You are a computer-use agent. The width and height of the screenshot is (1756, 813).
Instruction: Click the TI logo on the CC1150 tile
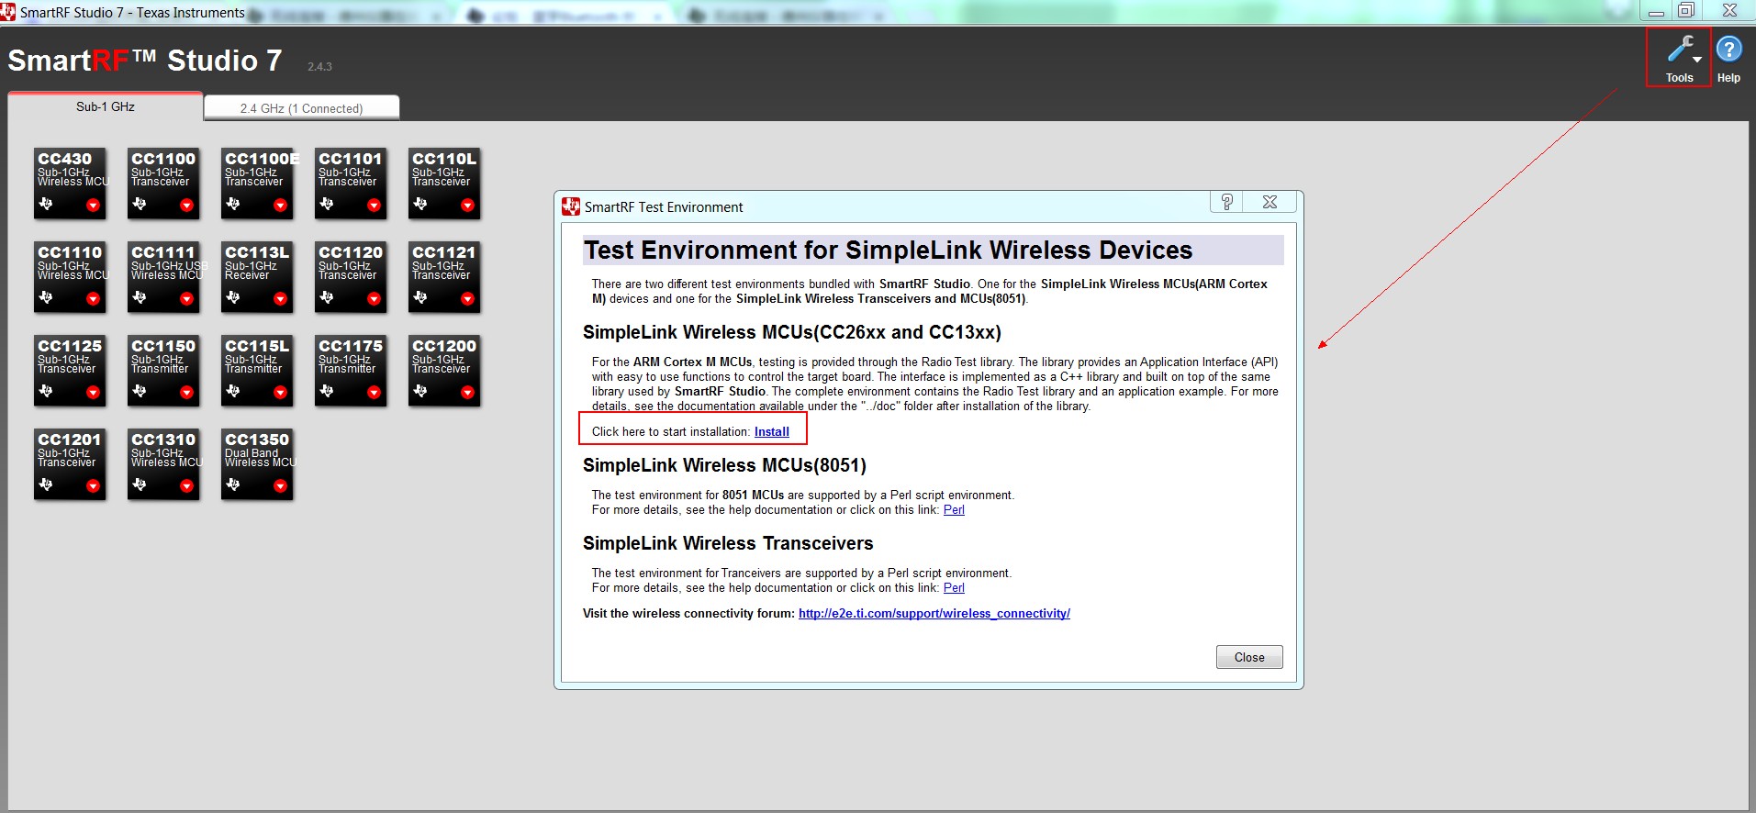140,391
